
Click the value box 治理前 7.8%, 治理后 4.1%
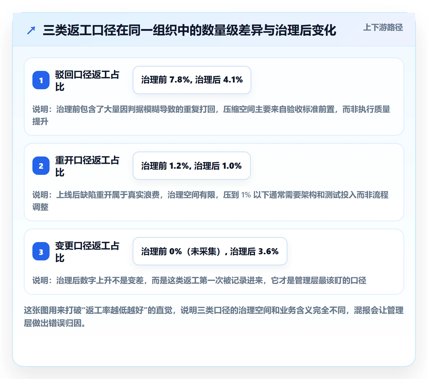click(x=192, y=80)
